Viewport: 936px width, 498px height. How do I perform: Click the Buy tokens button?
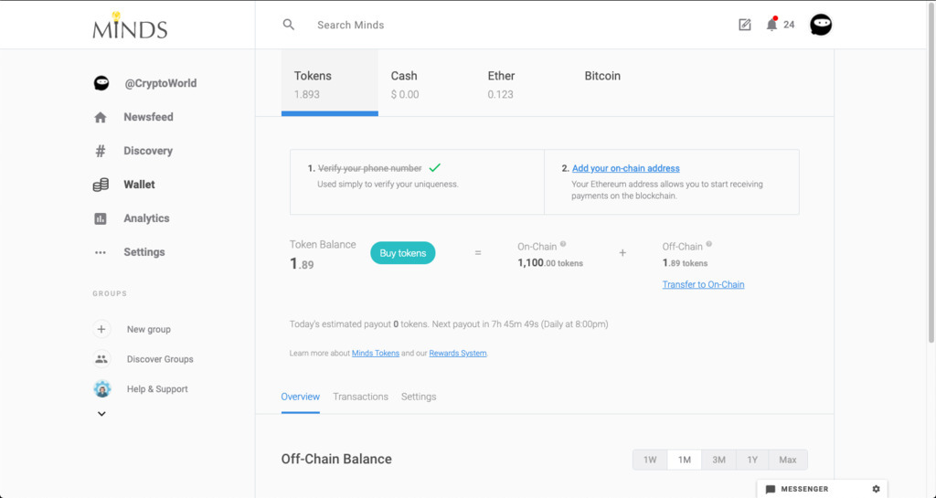click(403, 253)
